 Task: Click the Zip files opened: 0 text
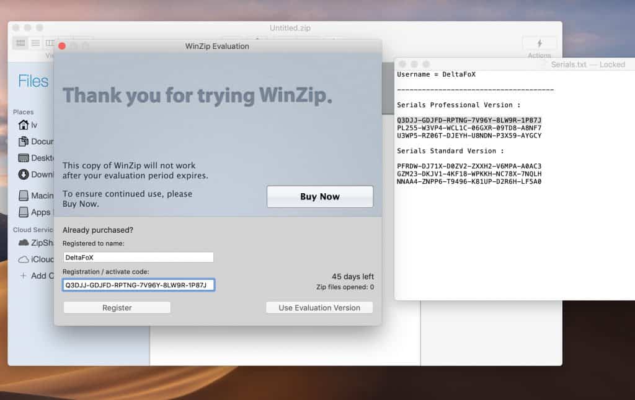pos(345,287)
